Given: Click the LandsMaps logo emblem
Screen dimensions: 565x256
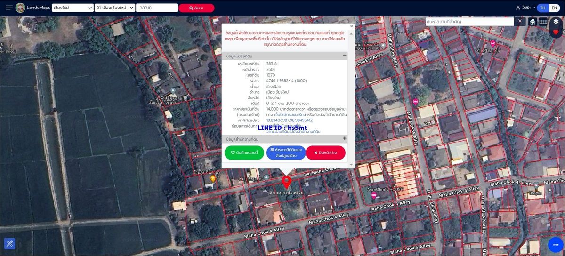Looking at the screenshot, I should pyautogui.click(x=20, y=8).
